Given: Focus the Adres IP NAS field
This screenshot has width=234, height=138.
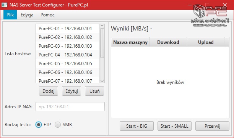Looking at the screenshot, I should click(70, 107).
